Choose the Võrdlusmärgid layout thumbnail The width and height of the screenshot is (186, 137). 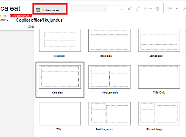pos(109,77)
